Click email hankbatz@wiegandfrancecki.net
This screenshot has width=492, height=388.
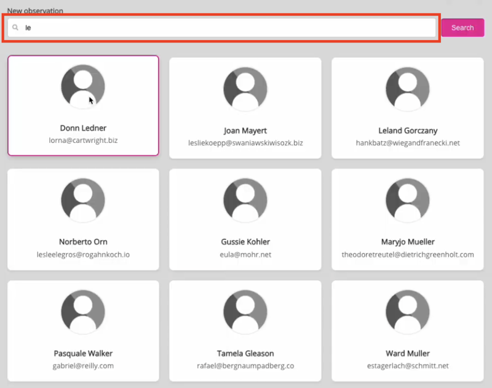tap(407, 143)
